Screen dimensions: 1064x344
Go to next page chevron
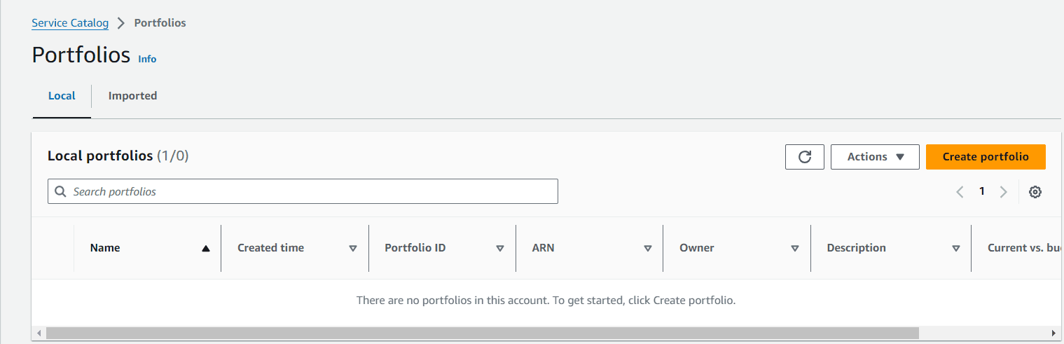[1003, 192]
